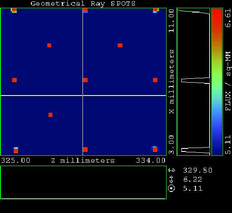
Task: Click the crosshair intersection in the plot
Action: click(83, 96)
